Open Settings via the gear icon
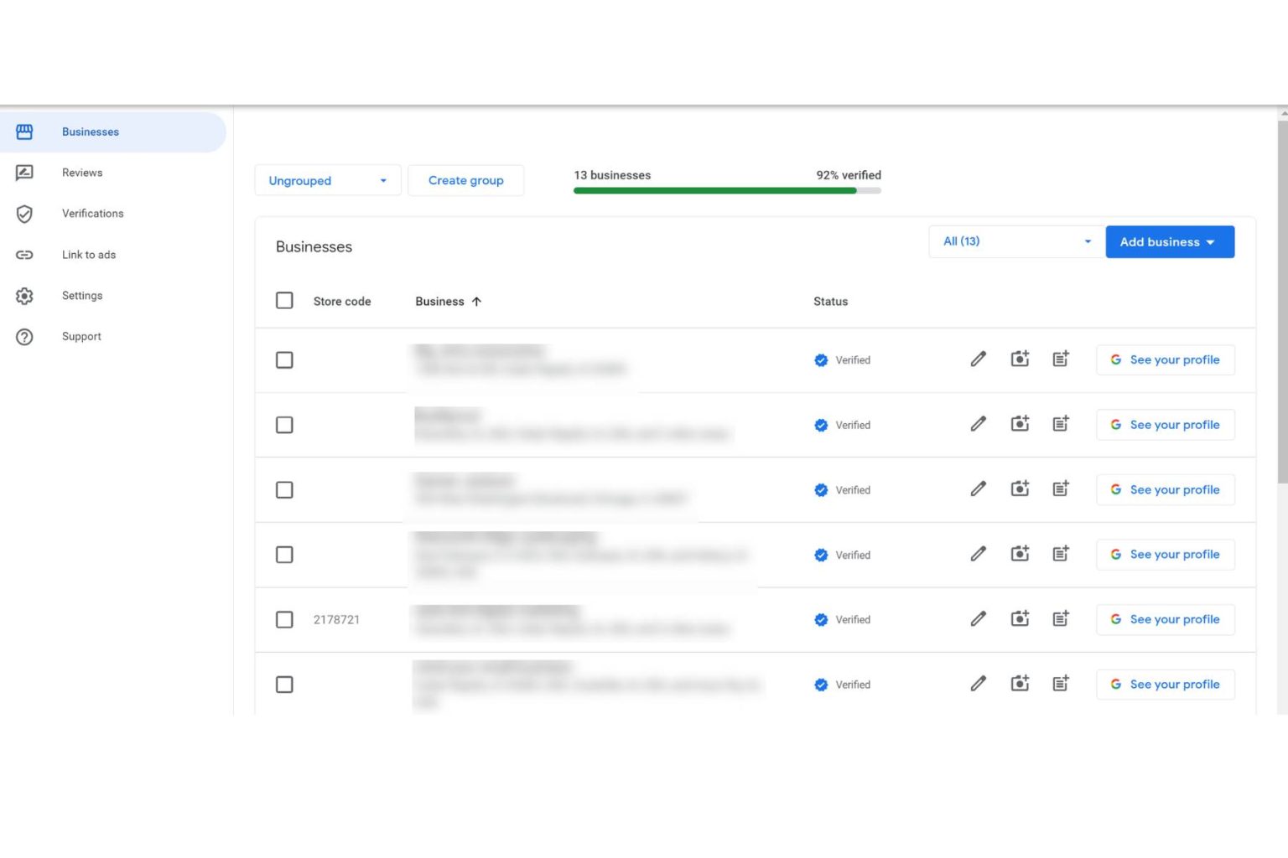Screen dimensions: 1288x858 click(x=25, y=296)
